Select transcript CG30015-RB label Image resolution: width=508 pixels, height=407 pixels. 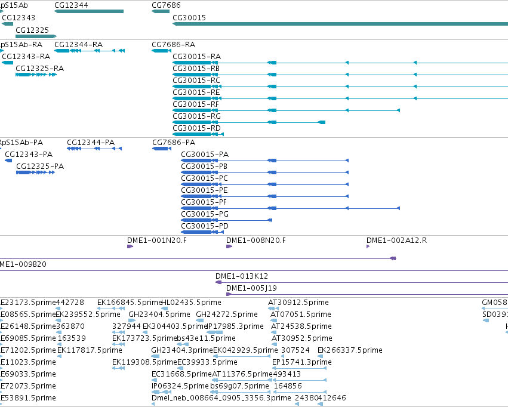196,69
